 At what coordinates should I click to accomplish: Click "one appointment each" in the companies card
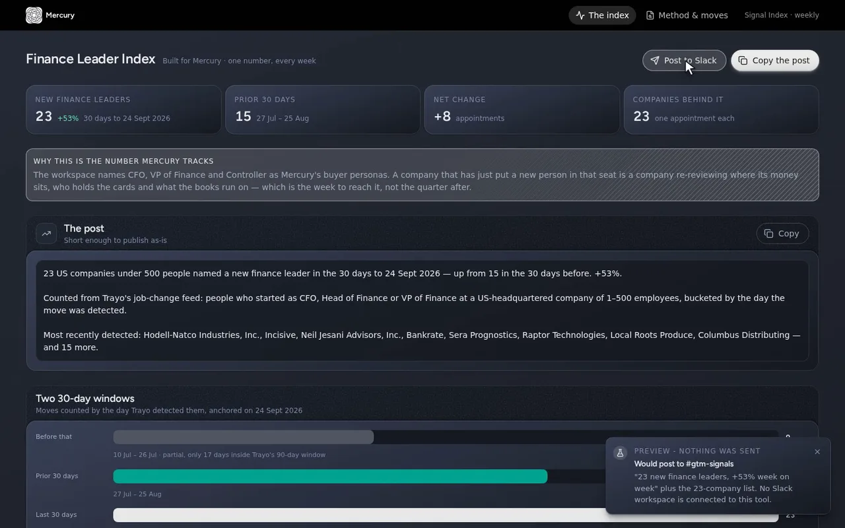coord(694,119)
